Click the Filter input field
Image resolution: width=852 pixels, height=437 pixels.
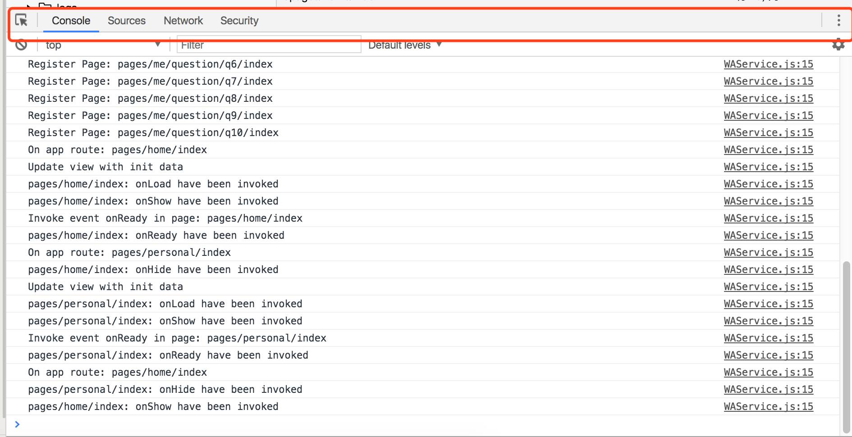pyautogui.click(x=269, y=45)
